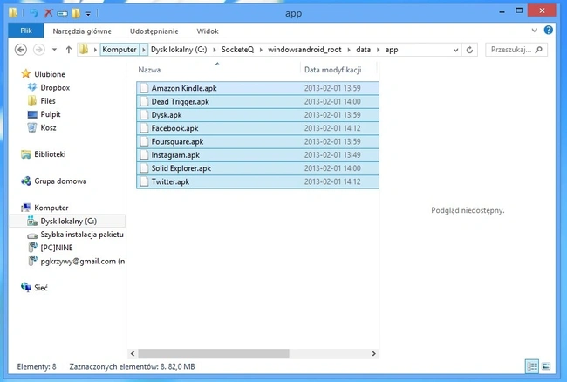The width and height of the screenshot is (567, 382).
Task: Click the folder icon in the address bar
Action: [84, 49]
